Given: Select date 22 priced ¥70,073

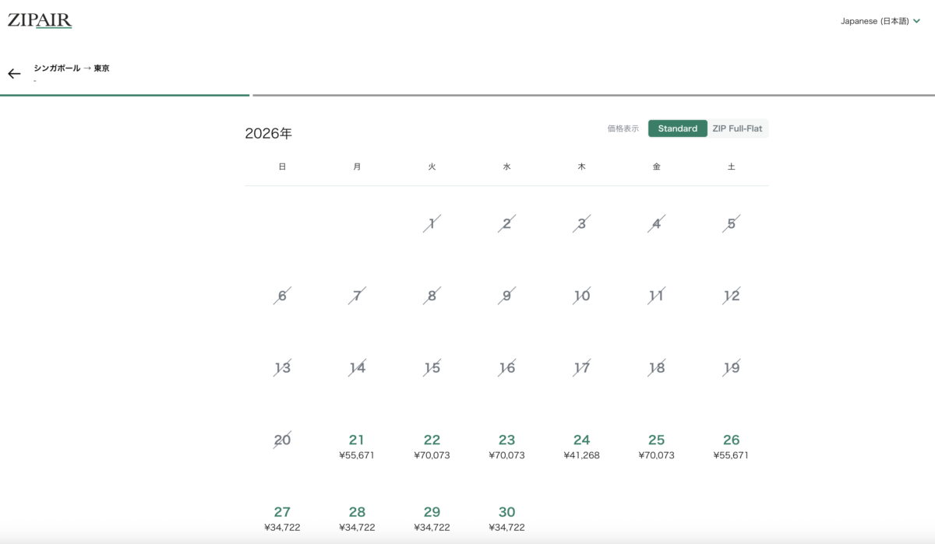Looking at the screenshot, I should [x=432, y=446].
